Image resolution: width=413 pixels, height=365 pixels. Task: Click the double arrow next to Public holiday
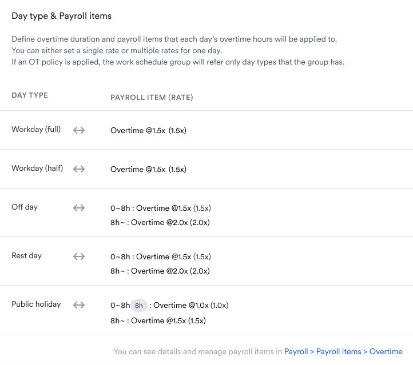[x=79, y=305]
